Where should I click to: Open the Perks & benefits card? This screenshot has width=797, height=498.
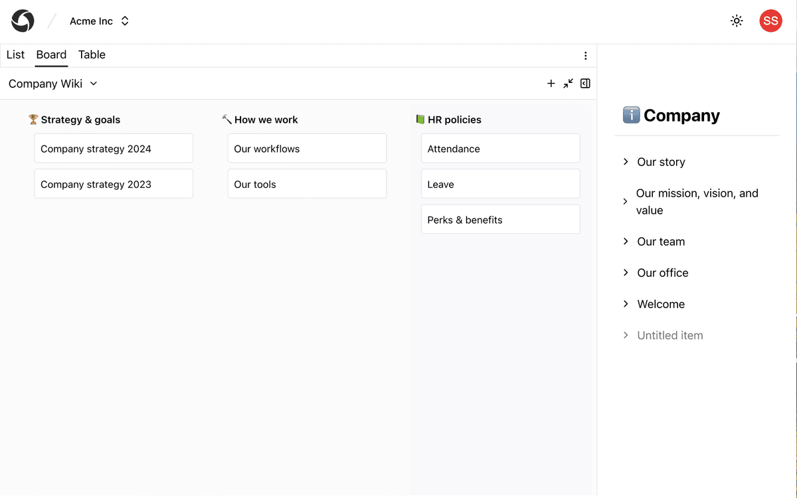[500, 220]
